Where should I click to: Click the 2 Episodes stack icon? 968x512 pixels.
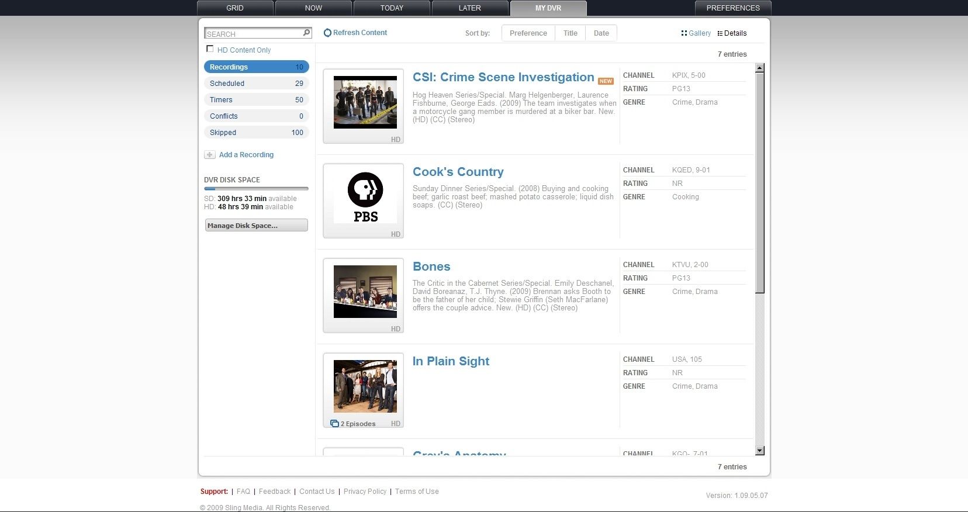[x=334, y=424]
